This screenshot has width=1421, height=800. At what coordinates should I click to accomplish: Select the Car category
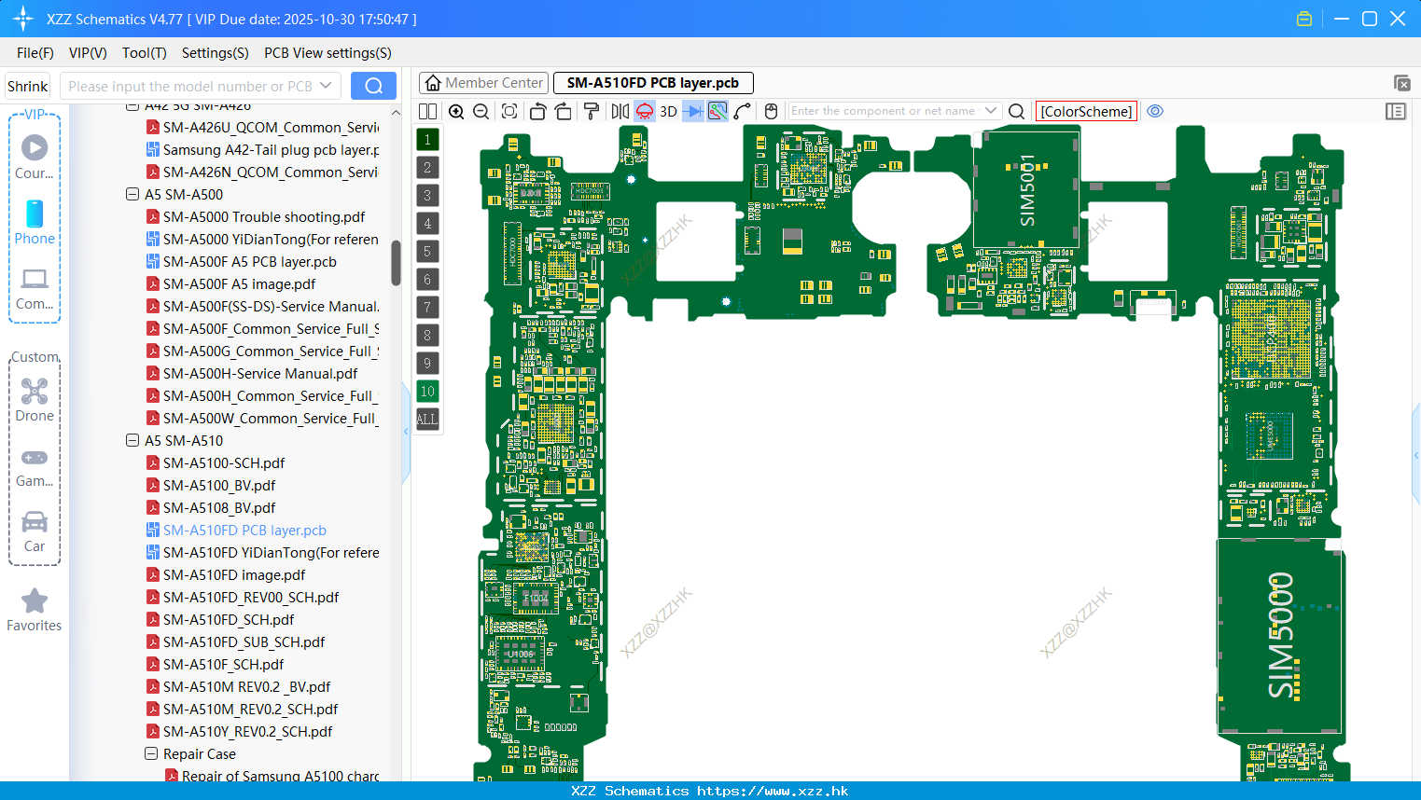tap(35, 531)
